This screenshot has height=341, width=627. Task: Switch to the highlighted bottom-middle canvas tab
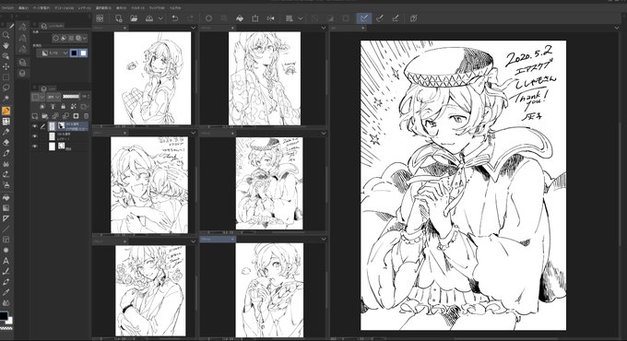[218, 239]
